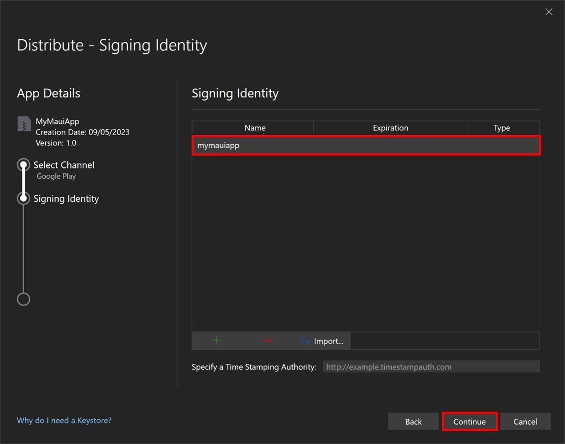This screenshot has width=565, height=444.
Task: Cancel the distribution wizard
Action: (x=525, y=421)
